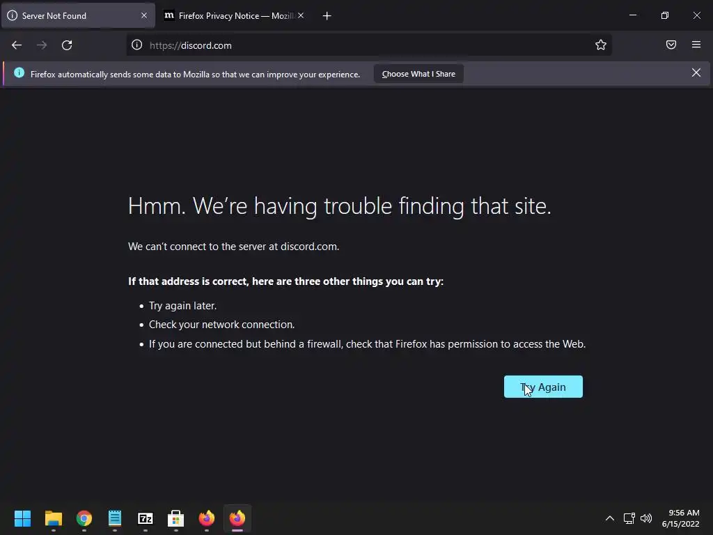
Task: Click the active Firefox taskbar icon
Action: [237, 518]
